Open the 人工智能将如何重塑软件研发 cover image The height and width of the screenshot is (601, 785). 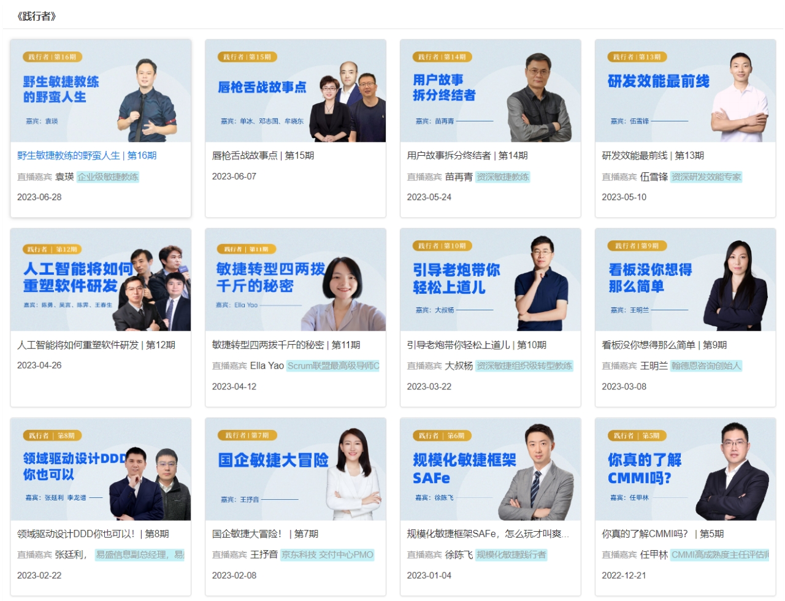pyautogui.click(x=101, y=280)
